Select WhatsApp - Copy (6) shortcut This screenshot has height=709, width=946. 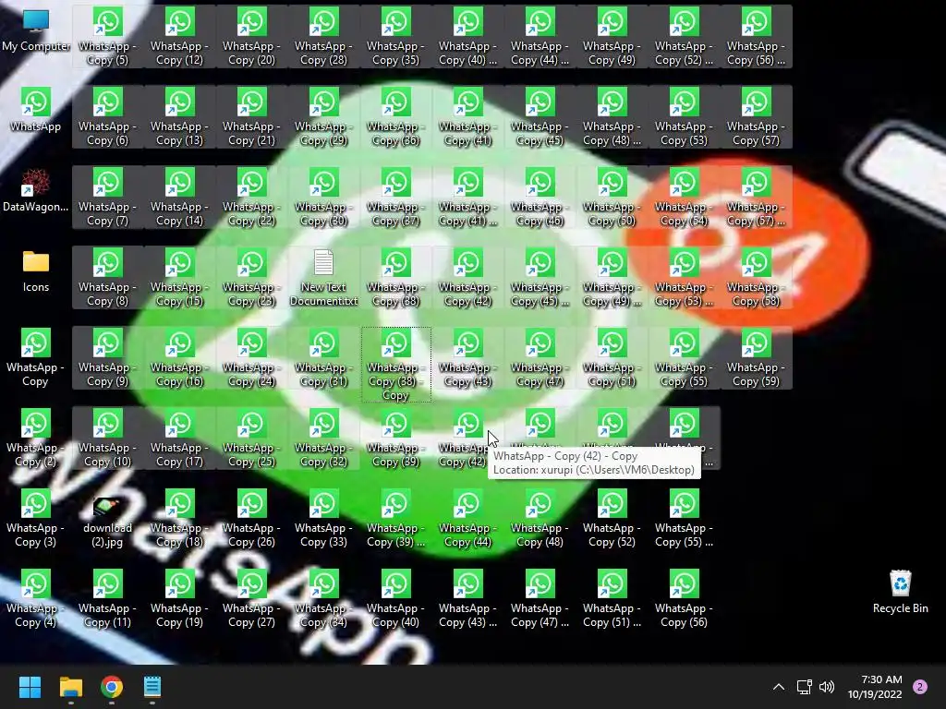107,117
